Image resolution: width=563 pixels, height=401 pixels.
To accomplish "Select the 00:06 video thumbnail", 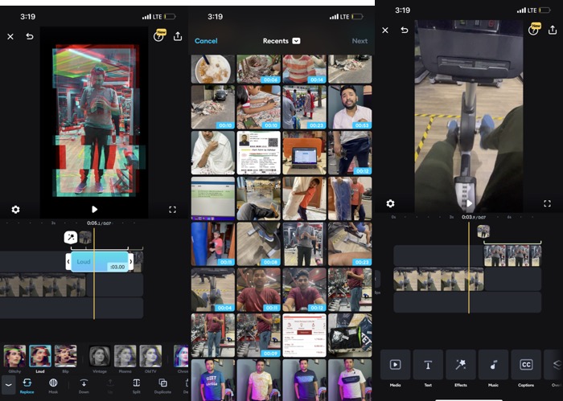I will tap(258, 69).
